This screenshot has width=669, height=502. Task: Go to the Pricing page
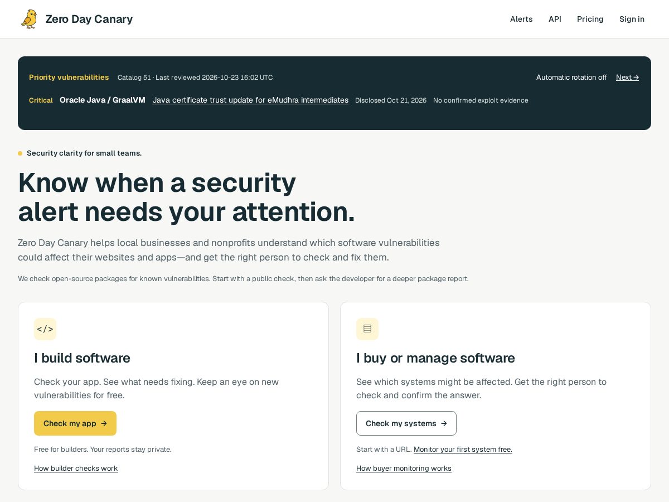[x=590, y=19]
